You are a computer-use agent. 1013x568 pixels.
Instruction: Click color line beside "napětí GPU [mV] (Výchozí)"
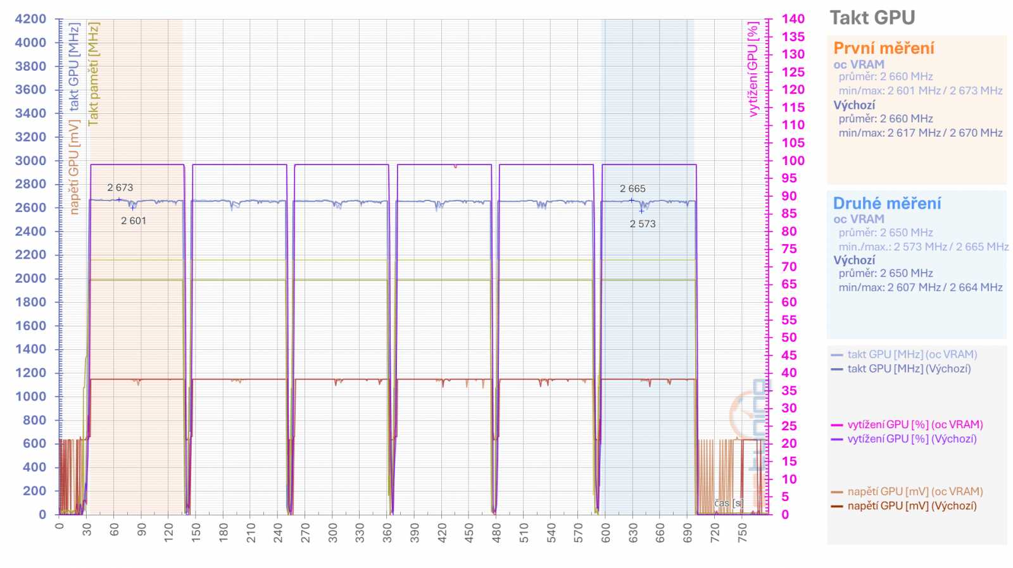(x=837, y=506)
